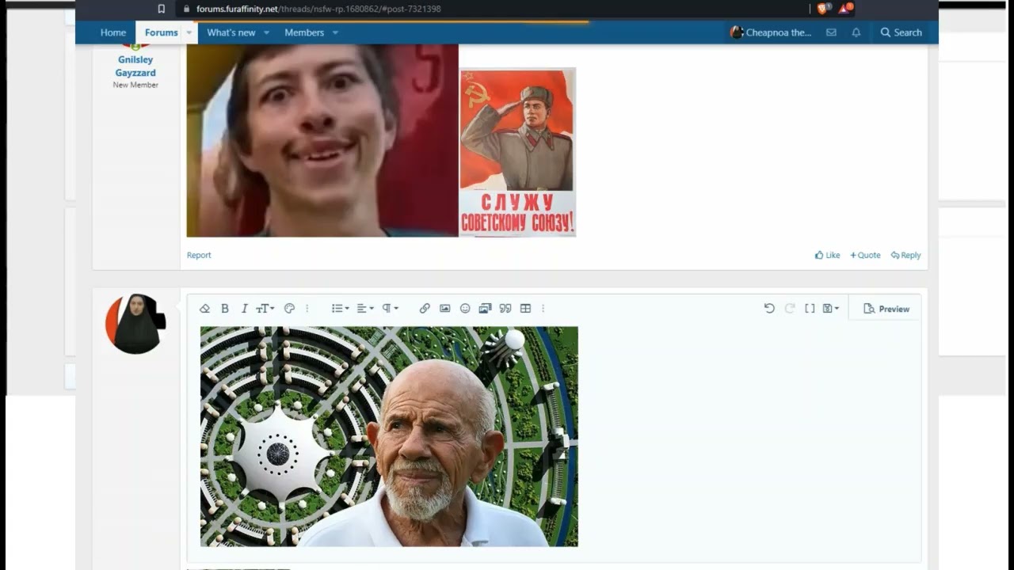Go to the Home tab

coord(113,32)
